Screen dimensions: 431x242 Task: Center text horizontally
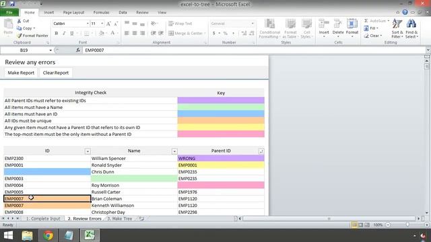pyautogui.click(x=135, y=33)
